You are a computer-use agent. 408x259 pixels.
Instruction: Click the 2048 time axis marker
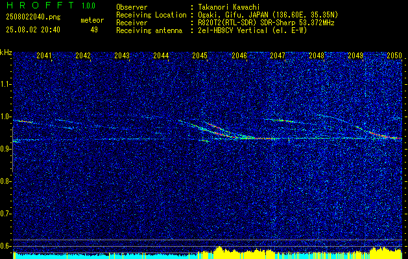(317, 56)
